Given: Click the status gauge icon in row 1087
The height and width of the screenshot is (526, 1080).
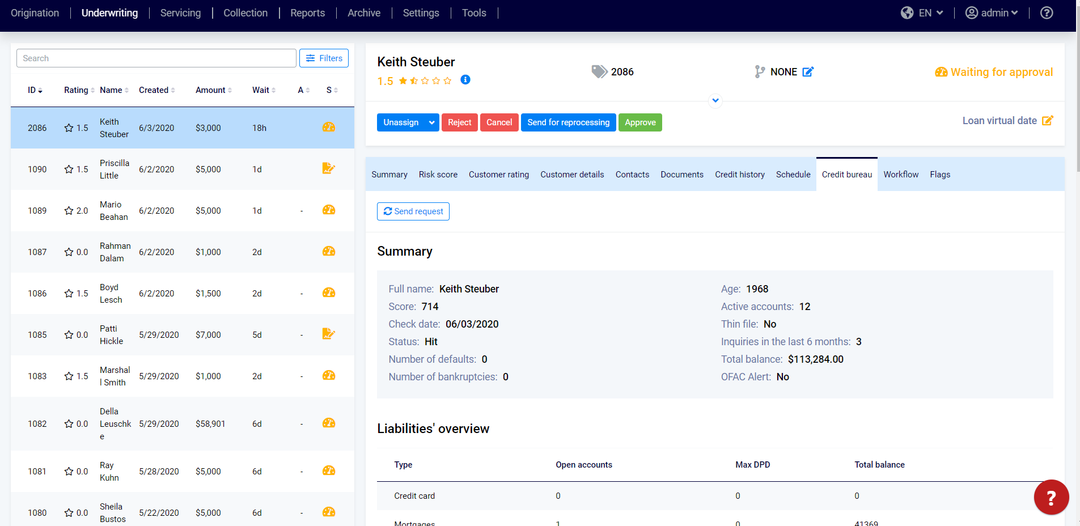Looking at the screenshot, I should (329, 251).
